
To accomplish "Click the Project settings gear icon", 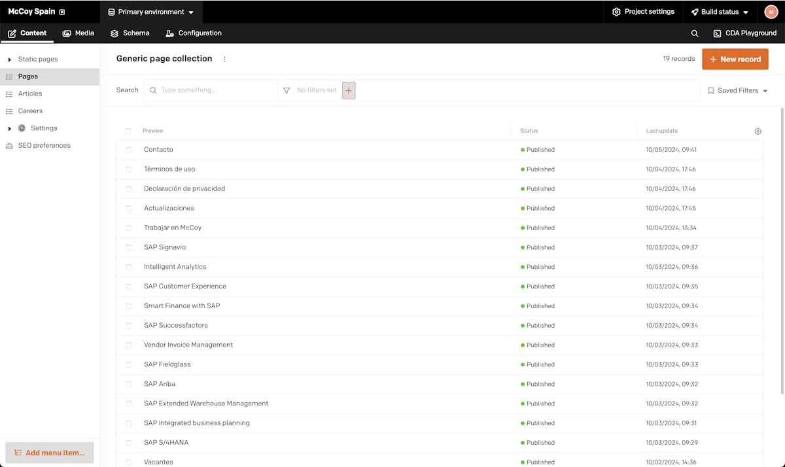I will (616, 12).
